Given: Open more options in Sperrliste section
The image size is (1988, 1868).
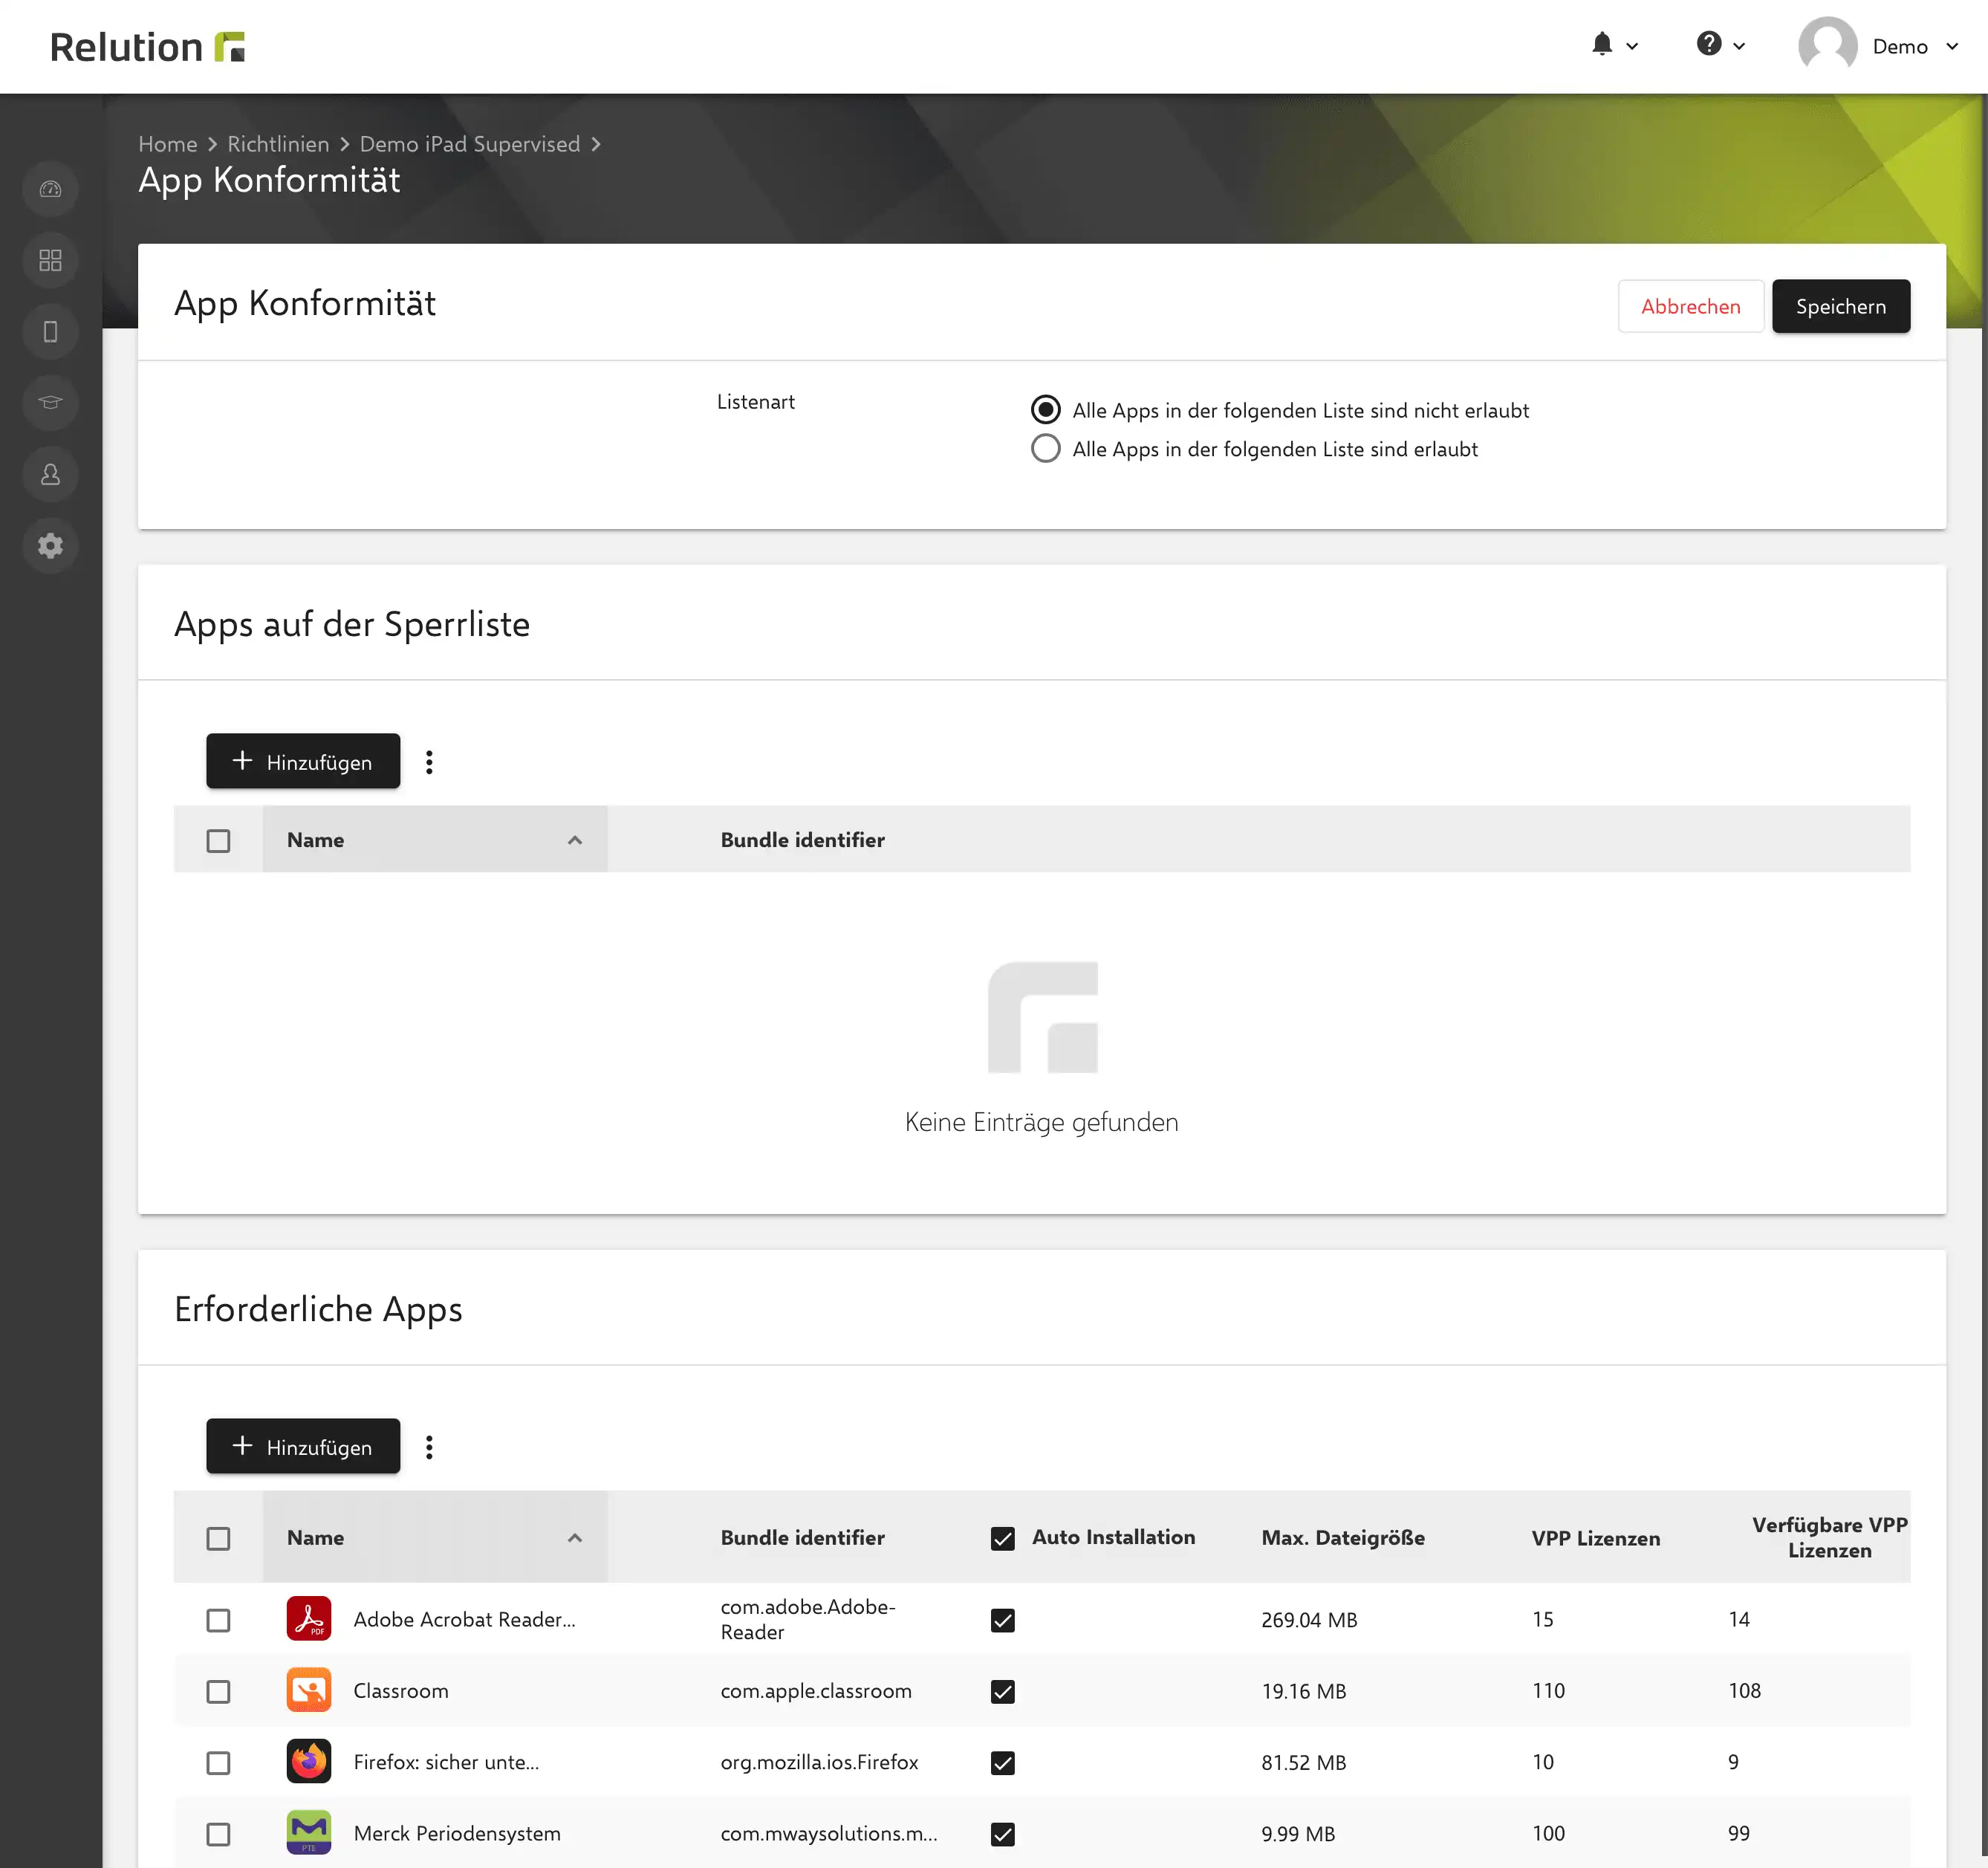Looking at the screenshot, I should (429, 762).
